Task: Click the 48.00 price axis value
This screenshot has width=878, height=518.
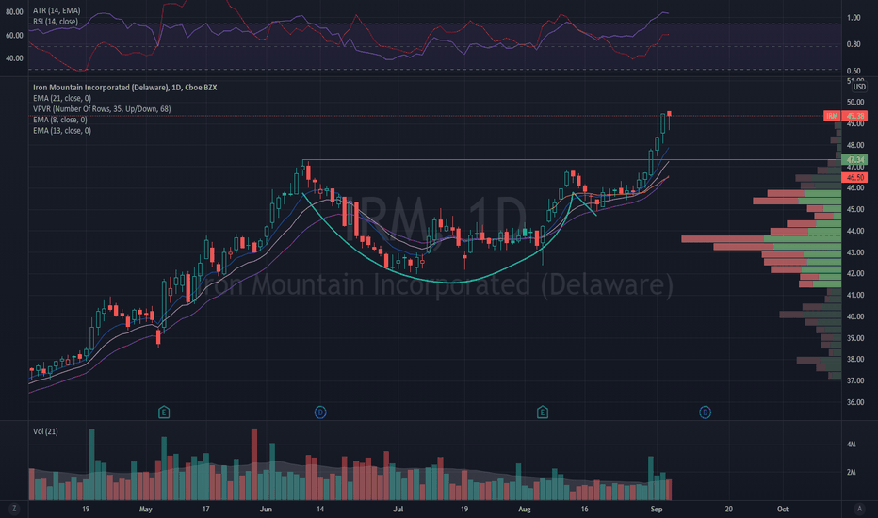Action: [x=855, y=145]
